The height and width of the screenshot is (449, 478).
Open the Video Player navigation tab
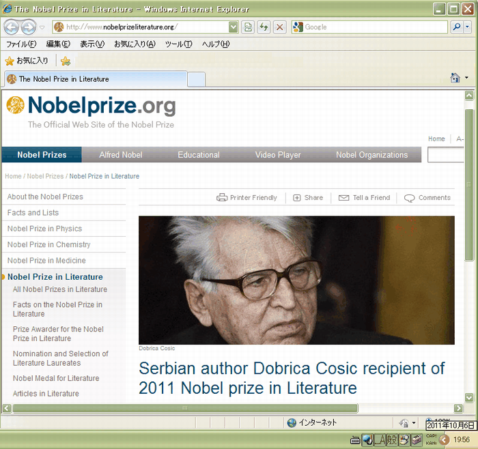click(278, 155)
